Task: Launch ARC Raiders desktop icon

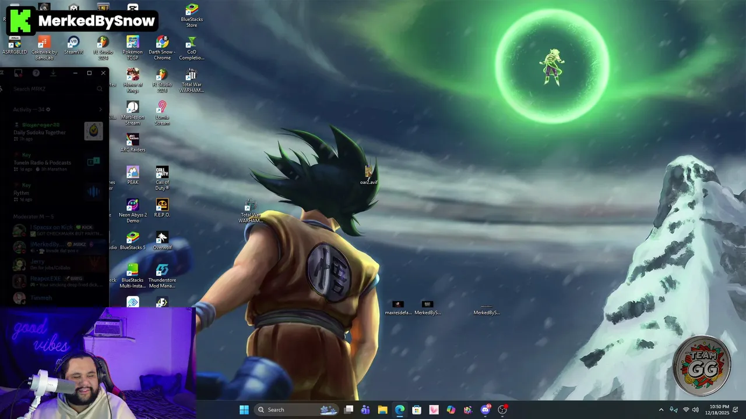Action: [133, 143]
